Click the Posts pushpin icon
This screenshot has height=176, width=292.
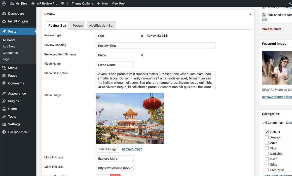coord(4,31)
